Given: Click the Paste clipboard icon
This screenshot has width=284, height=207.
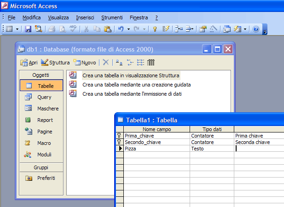Looking at the screenshot, I should 108,29.
